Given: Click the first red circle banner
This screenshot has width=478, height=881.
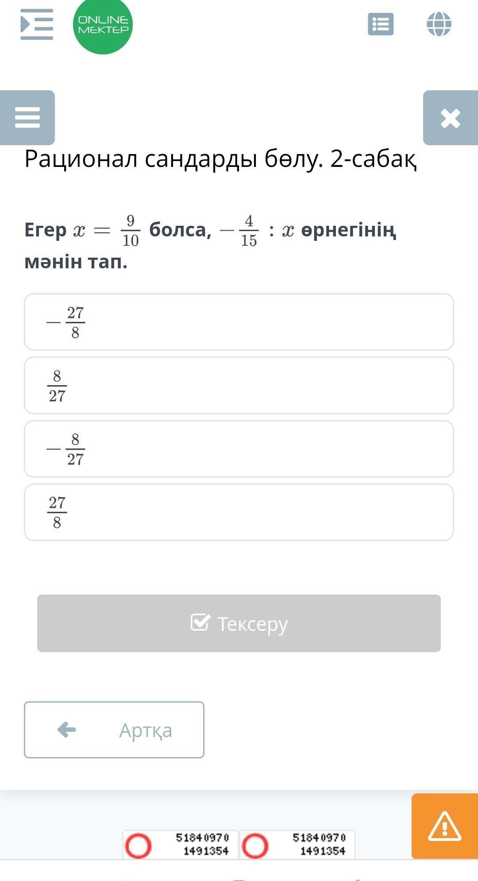Looking at the screenshot, I should click(138, 846).
